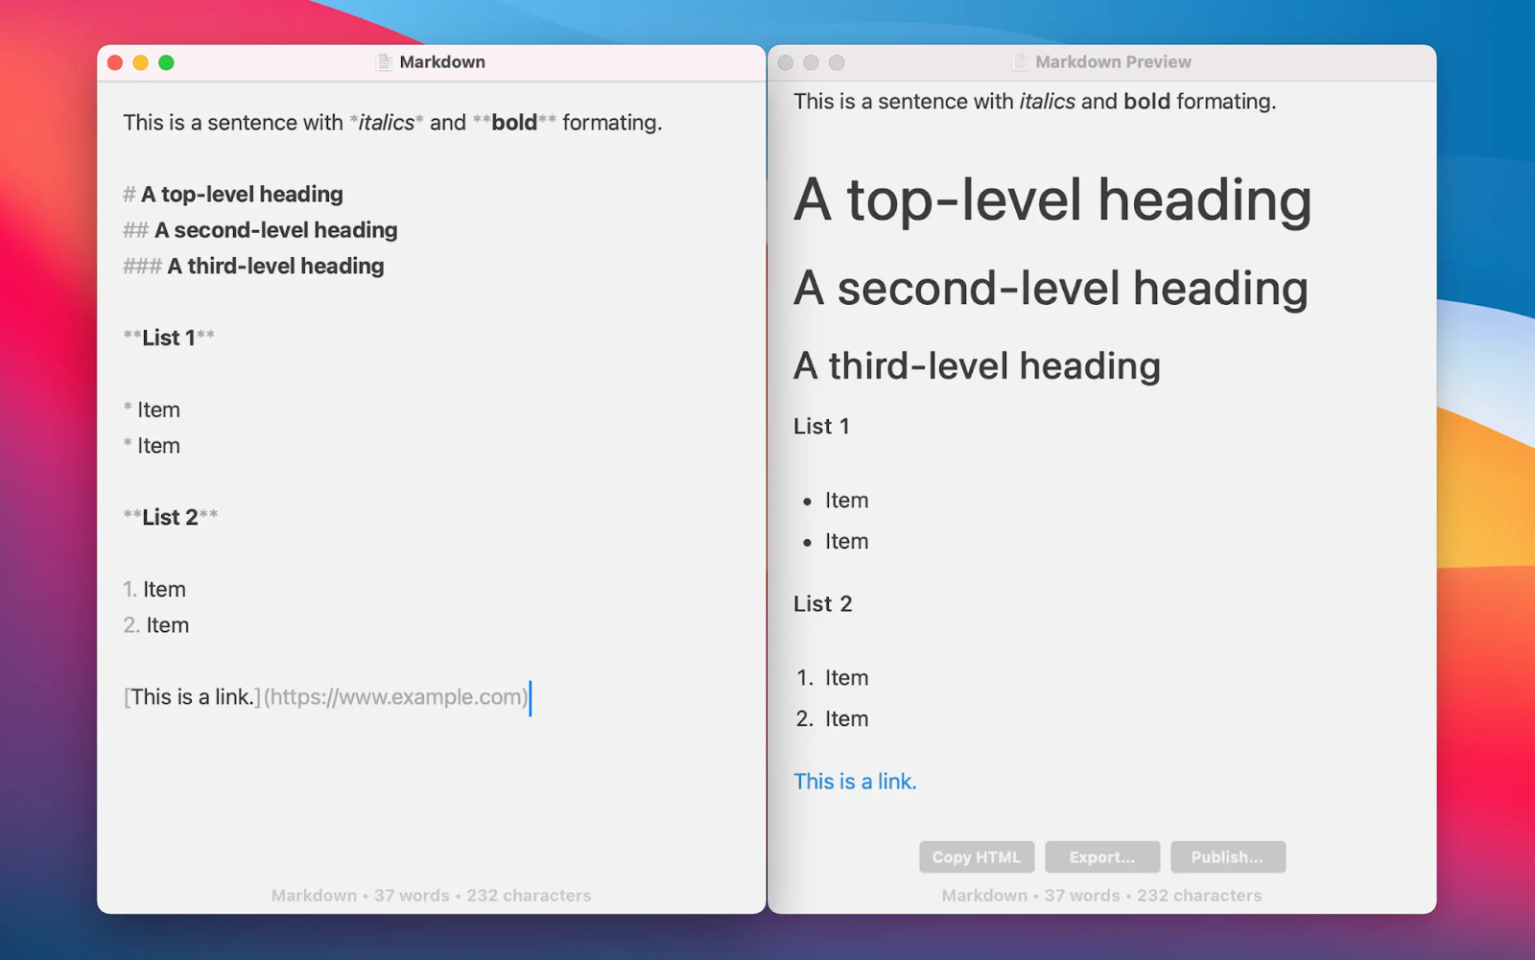Click the bold word 'bold' in the editor sentence
This screenshot has width=1535, height=960.
[x=512, y=122]
